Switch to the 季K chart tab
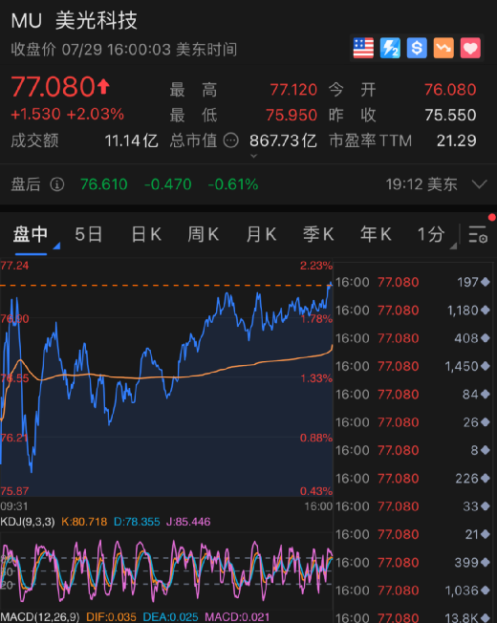The image size is (497, 623). (x=318, y=234)
